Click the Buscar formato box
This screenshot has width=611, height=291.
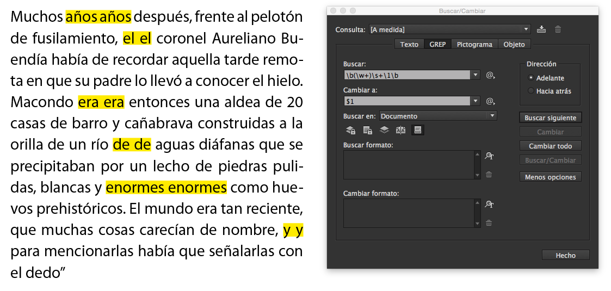tap(409, 165)
